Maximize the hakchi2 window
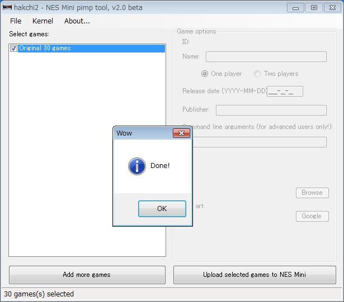 pyautogui.click(x=314, y=8)
